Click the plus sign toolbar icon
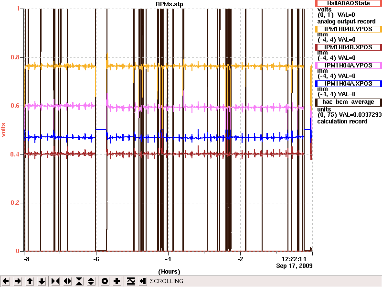The height and width of the screenshot is (287, 382). point(117,281)
